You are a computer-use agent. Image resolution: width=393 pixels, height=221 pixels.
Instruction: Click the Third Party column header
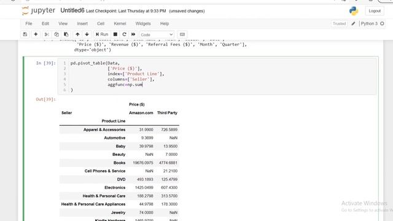[167, 113]
